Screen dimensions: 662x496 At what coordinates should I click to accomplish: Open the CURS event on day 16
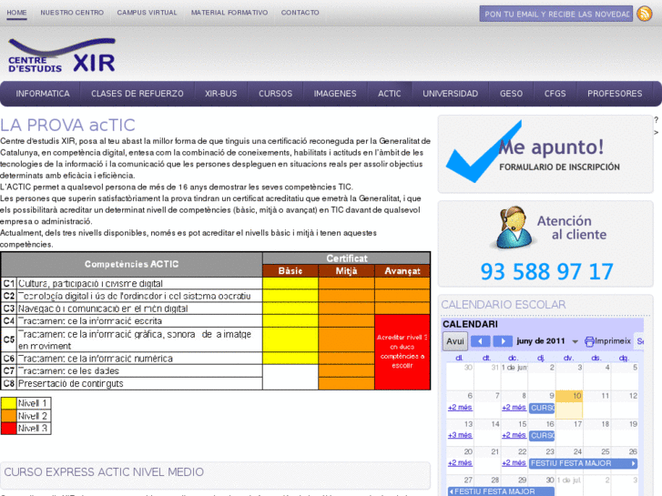542,436
